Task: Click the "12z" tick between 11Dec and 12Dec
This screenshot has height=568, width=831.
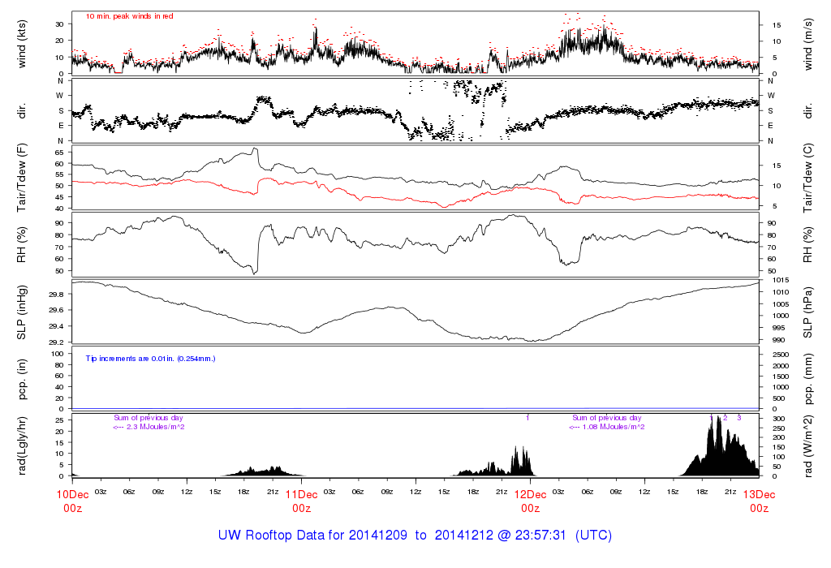Action: point(415,492)
